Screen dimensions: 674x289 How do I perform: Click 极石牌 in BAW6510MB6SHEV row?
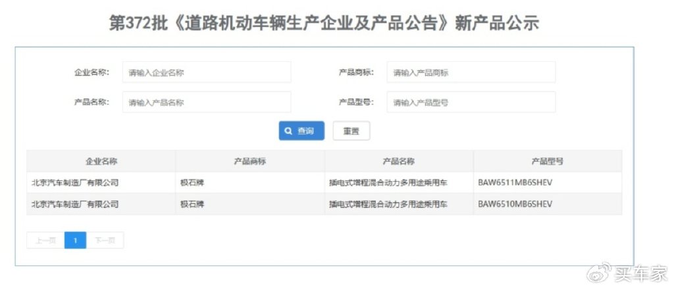[x=192, y=204]
